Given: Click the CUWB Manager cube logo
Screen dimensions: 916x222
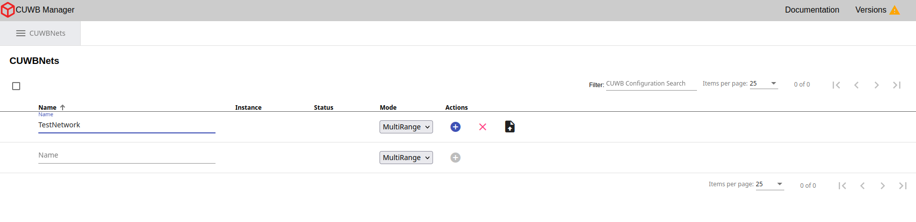Looking at the screenshot, I should (8, 10).
